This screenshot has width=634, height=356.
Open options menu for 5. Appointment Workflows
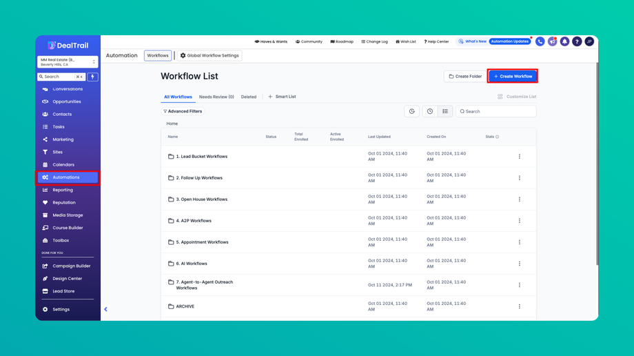point(520,242)
